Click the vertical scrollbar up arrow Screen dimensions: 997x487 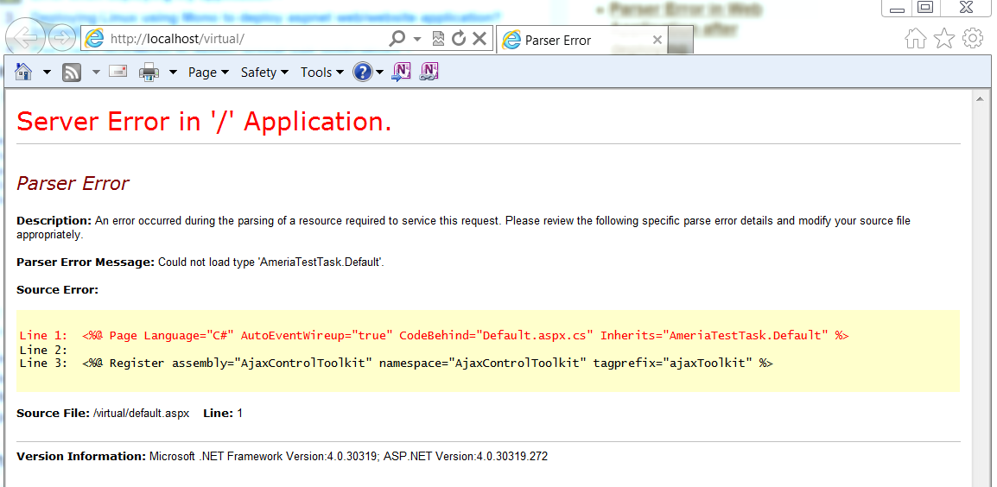(979, 99)
